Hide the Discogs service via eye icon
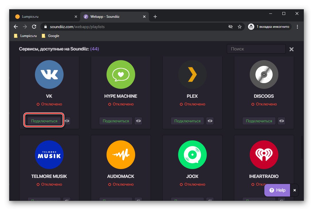Viewport: 313px width, 210px height. 281,121
